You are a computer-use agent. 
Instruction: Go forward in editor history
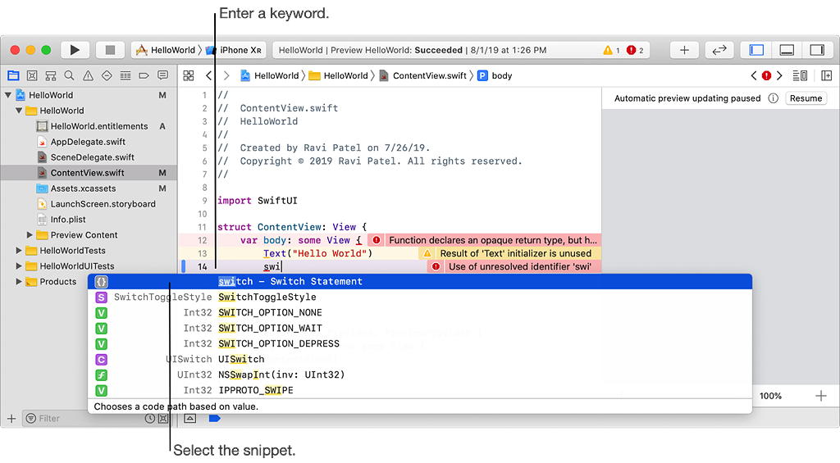pyautogui.click(x=226, y=75)
